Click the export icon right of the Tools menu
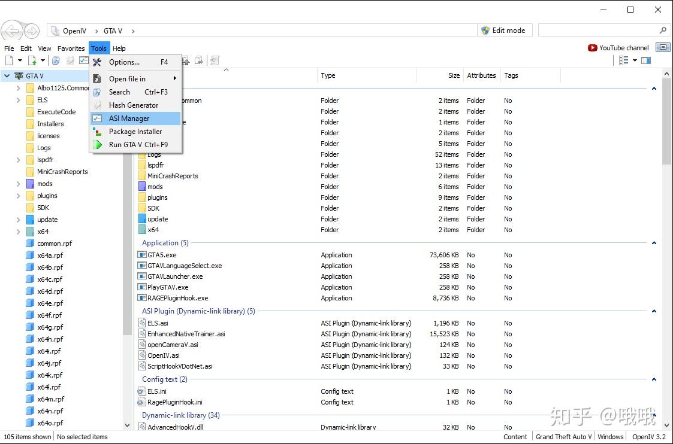673x444 pixels. click(199, 61)
